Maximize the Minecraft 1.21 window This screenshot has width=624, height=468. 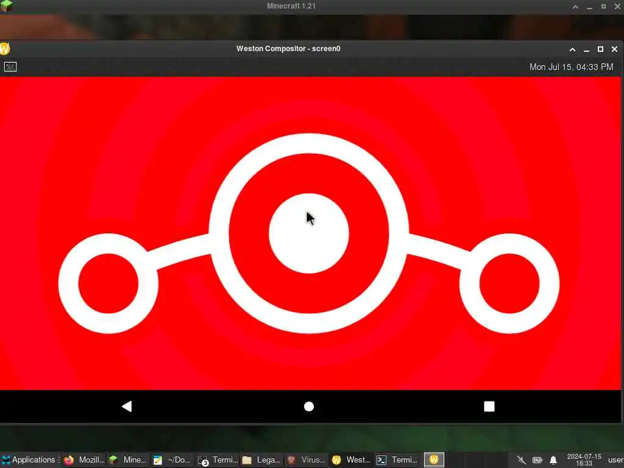(603, 6)
